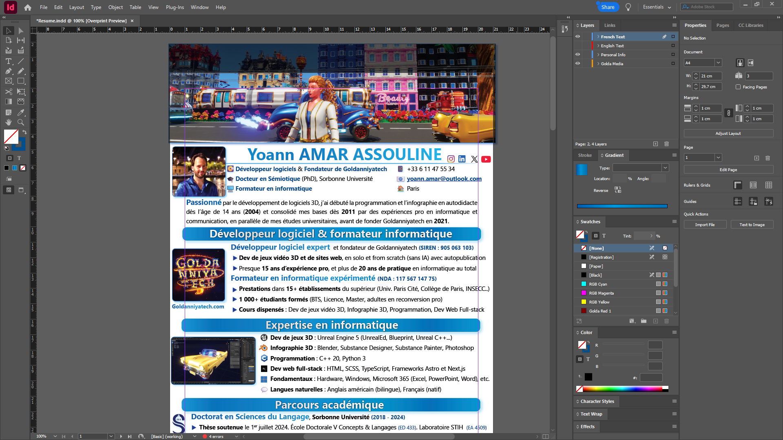Open the A4 page size dropdown
This screenshot has height=440, width=783.
[x=718, y=63]
